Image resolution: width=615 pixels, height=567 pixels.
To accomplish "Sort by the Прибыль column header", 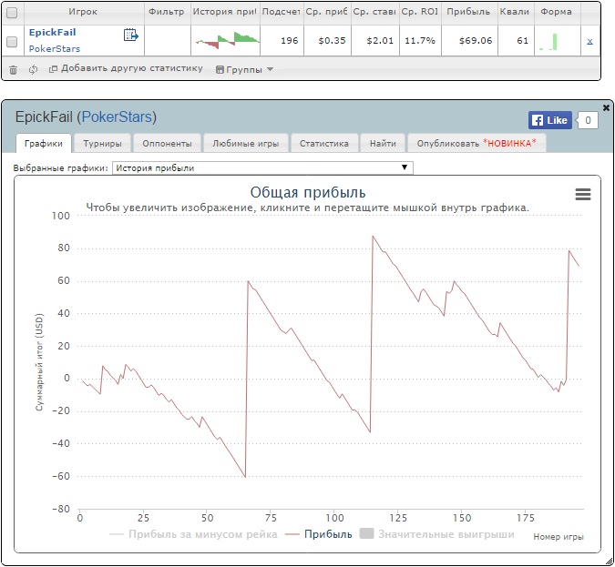I will (x=468, y=12).
